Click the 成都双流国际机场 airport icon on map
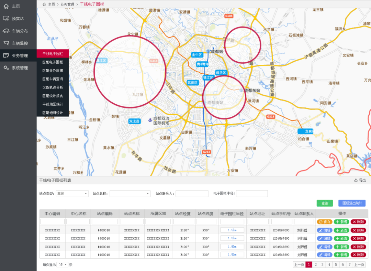 pos(150,120)
